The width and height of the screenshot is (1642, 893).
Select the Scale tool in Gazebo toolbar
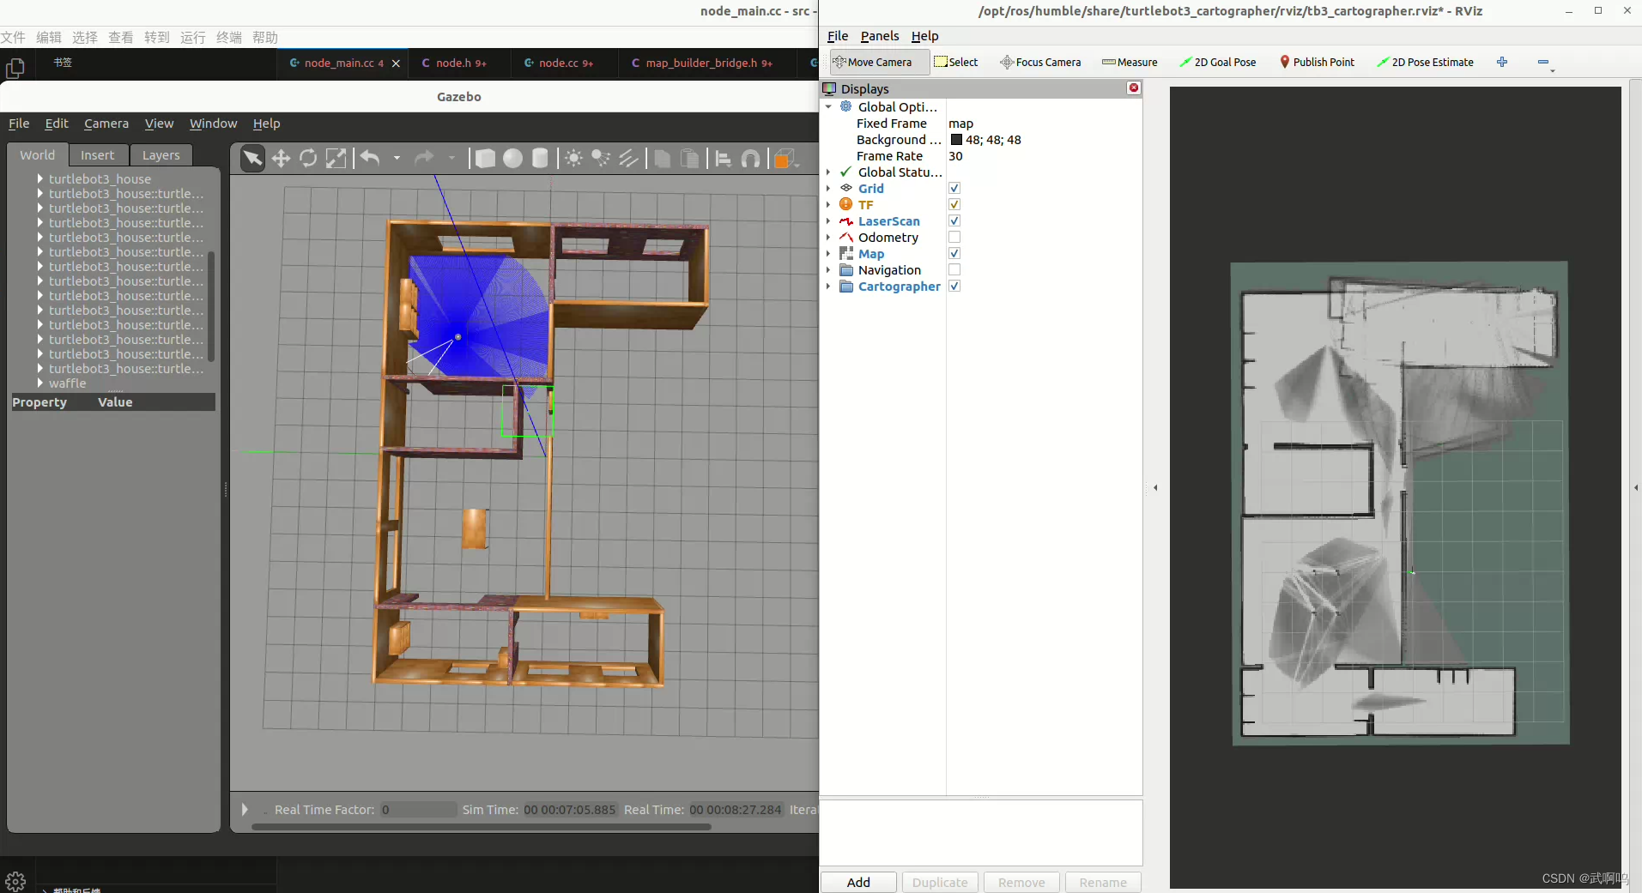[336, 159]
